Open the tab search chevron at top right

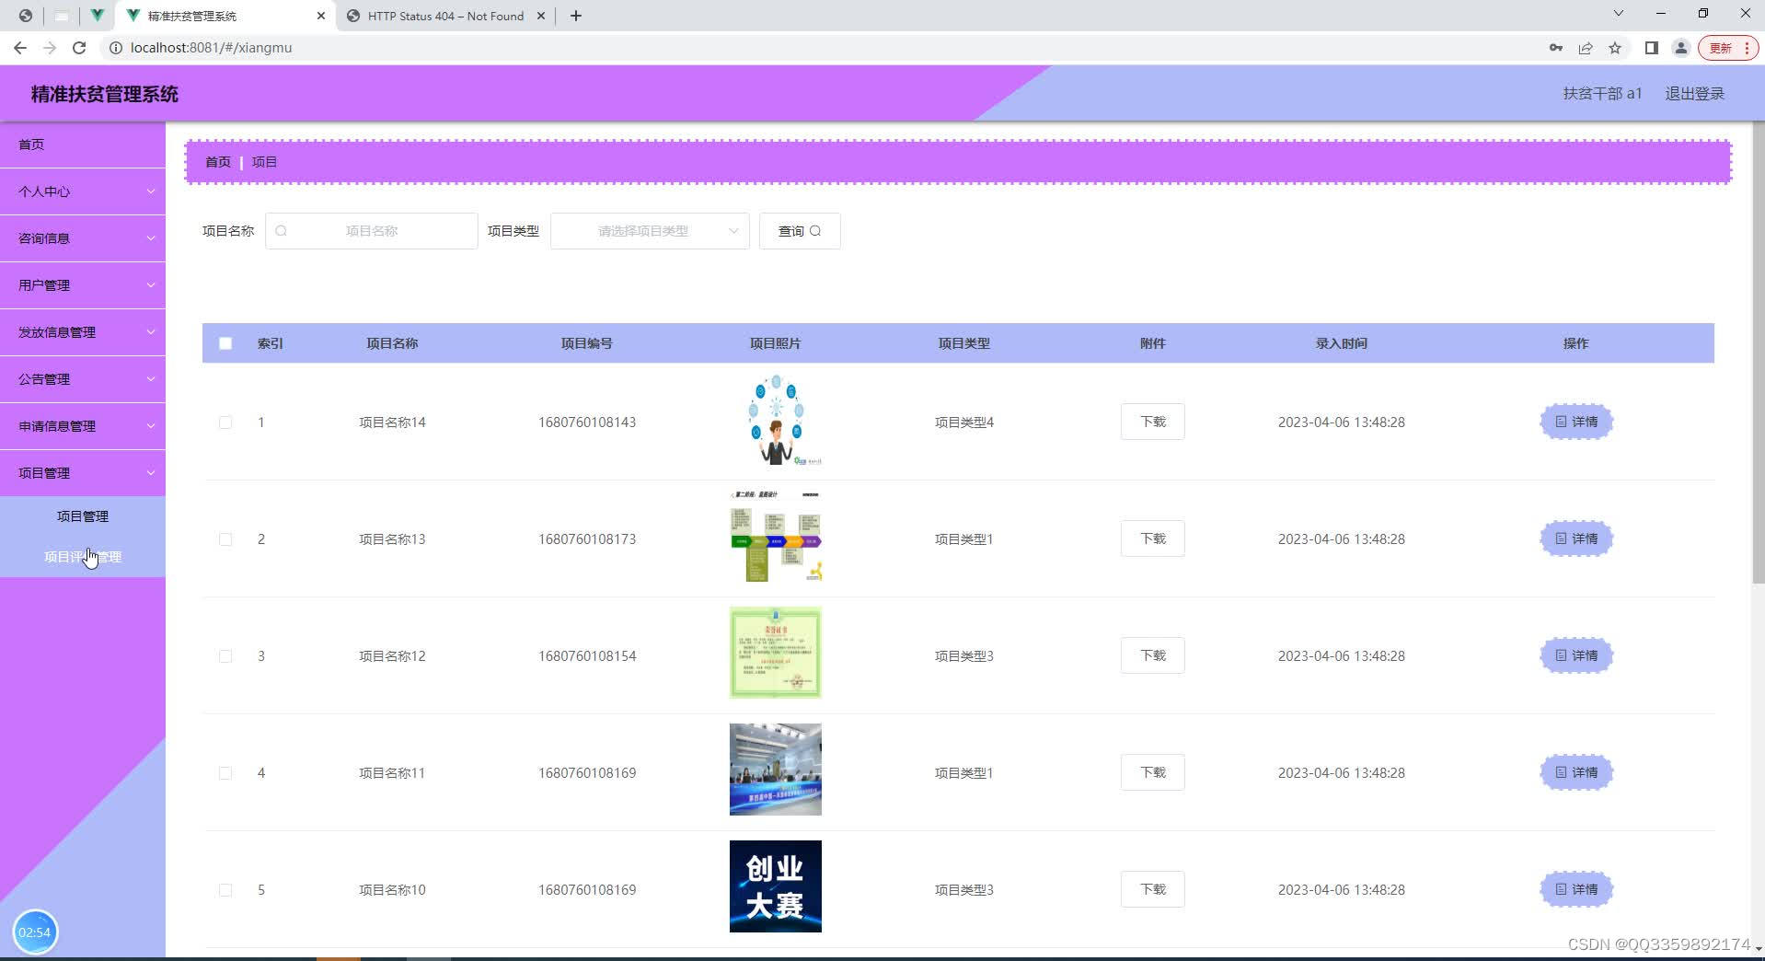coord(1619,14)
